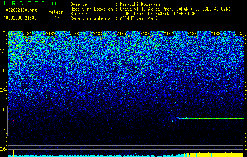Click the 0.9 frequency axis label
This screenshot has width=247, height=157.
point(4,90)
